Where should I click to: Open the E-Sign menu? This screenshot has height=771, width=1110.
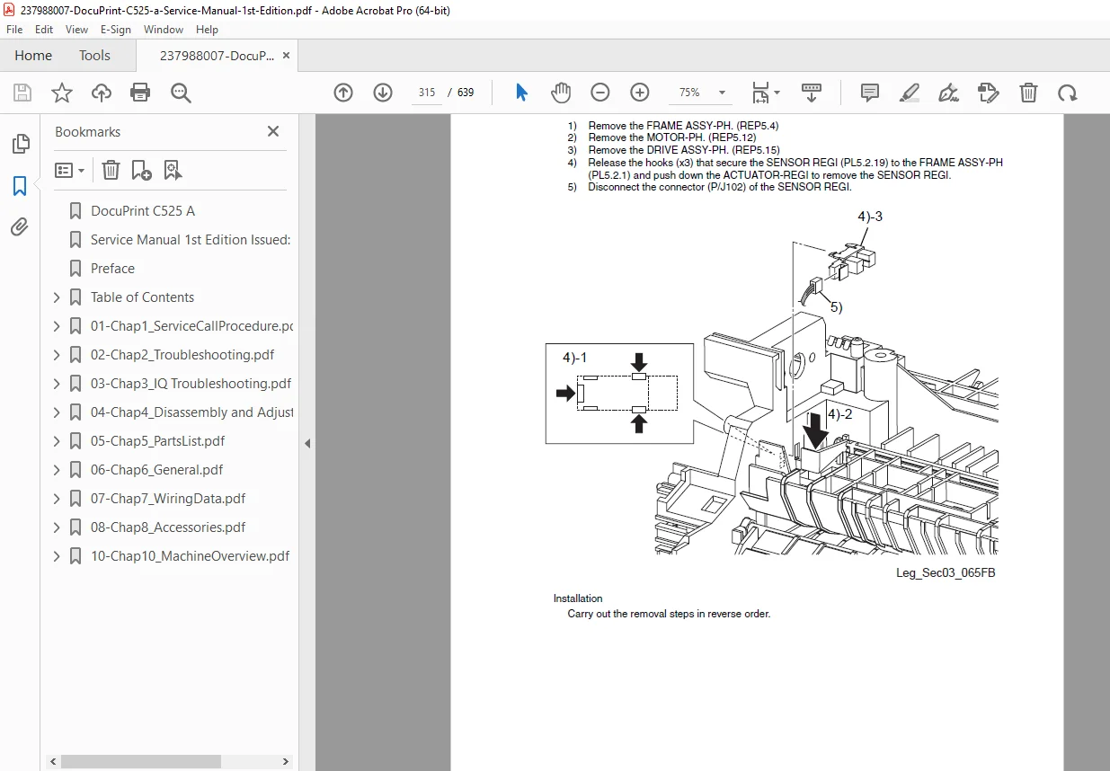click(x=116, y=30)
